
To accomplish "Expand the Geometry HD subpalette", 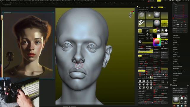I will tap(176, 38).
